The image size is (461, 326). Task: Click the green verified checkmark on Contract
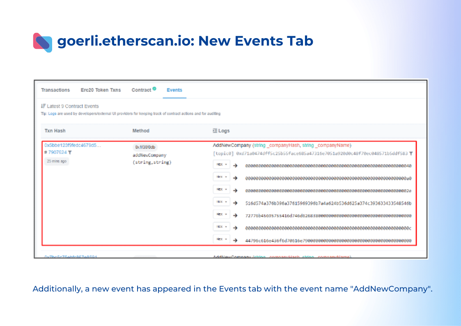154,88
